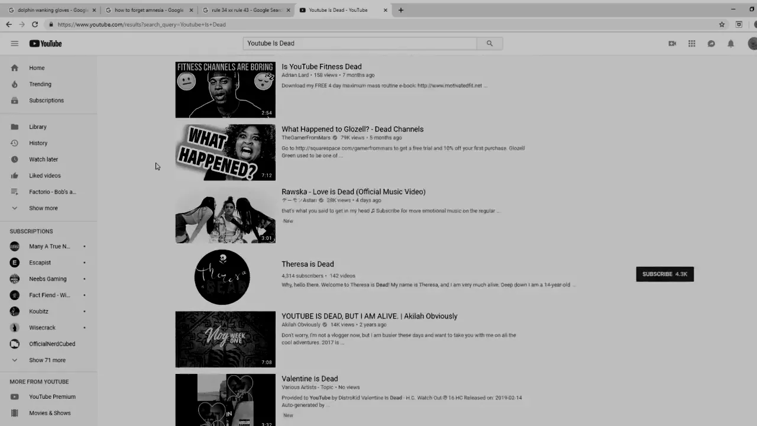Viewport: 757px width, 426px height.
Task: Open Neebs Gaming subscription
Action: point(48,279)
